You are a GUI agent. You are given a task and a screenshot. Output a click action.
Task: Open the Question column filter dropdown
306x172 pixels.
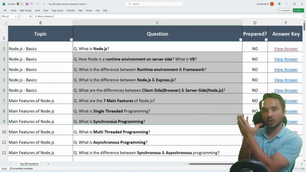click(240, 40)
